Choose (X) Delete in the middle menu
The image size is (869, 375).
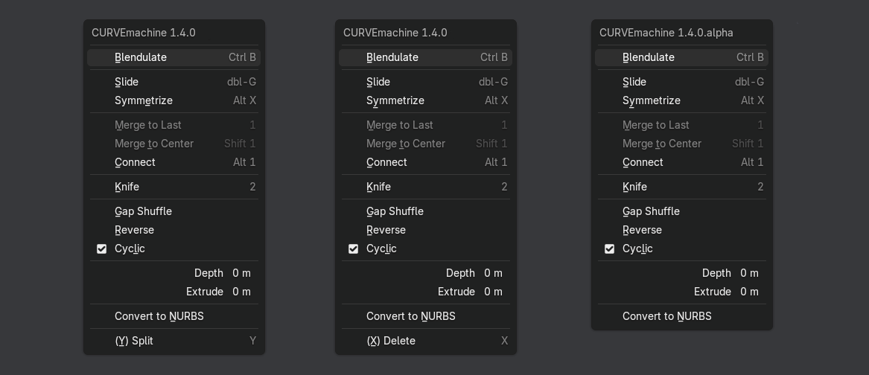[426, 341]
